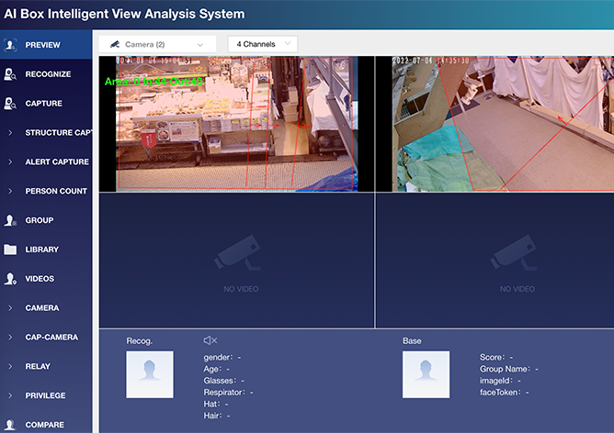Expand the Structure Capture menu chevron

pos(10,133)
